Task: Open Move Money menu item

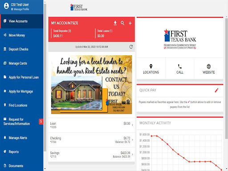Action: pyautogui.click(x=22, y=35)
